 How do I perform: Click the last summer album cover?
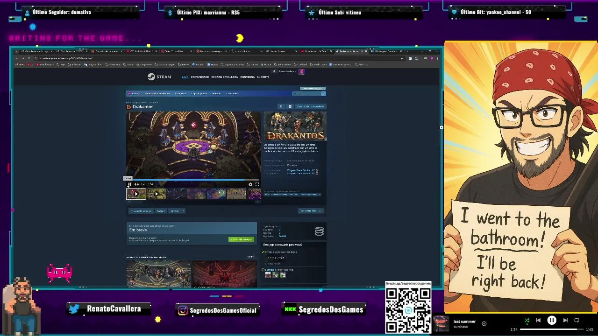coord(441,323)
